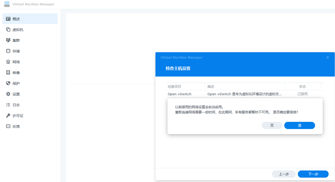Open the 网络 network icon

8,62
